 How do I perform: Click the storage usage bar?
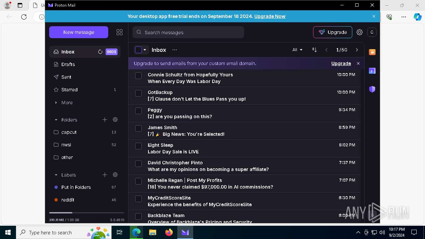point(87,212)
